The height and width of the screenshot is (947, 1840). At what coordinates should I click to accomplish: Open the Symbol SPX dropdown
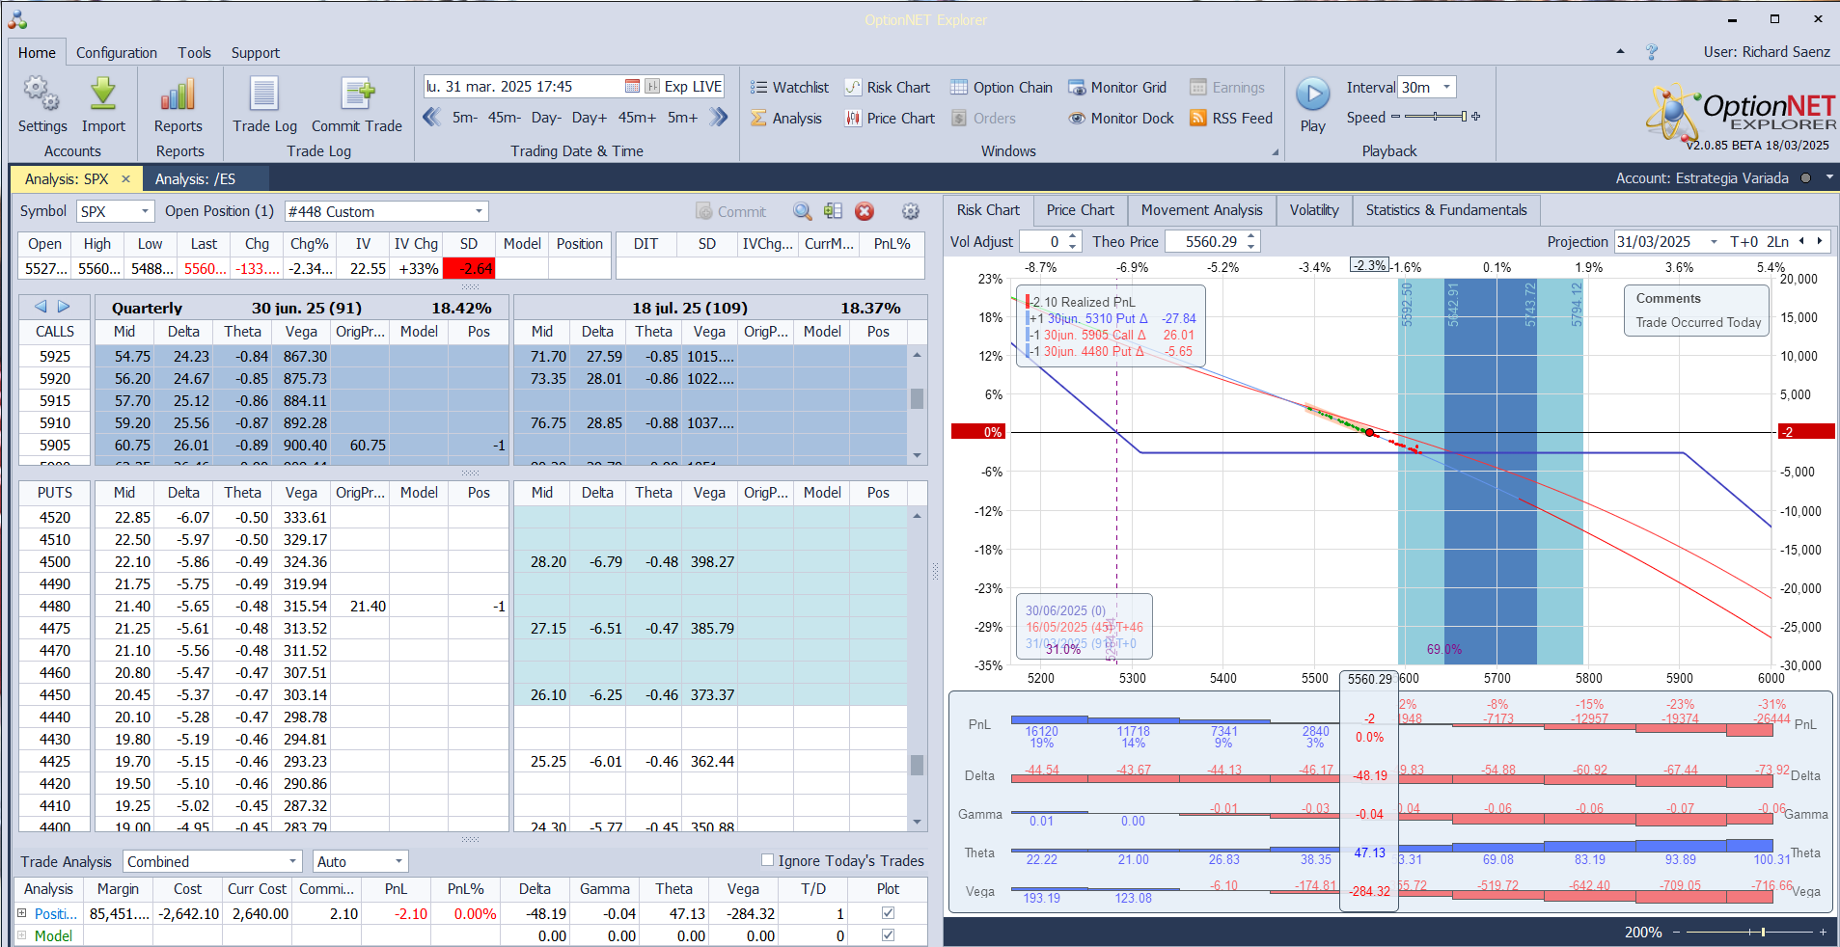click(x=146, y=211)
